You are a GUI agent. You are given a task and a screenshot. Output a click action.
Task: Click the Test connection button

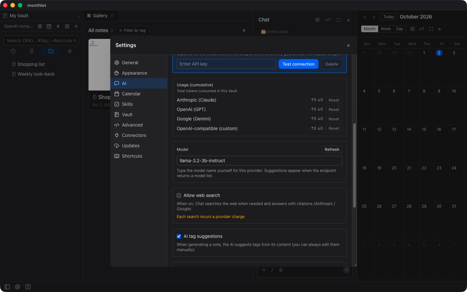click(x=298, y=64)
